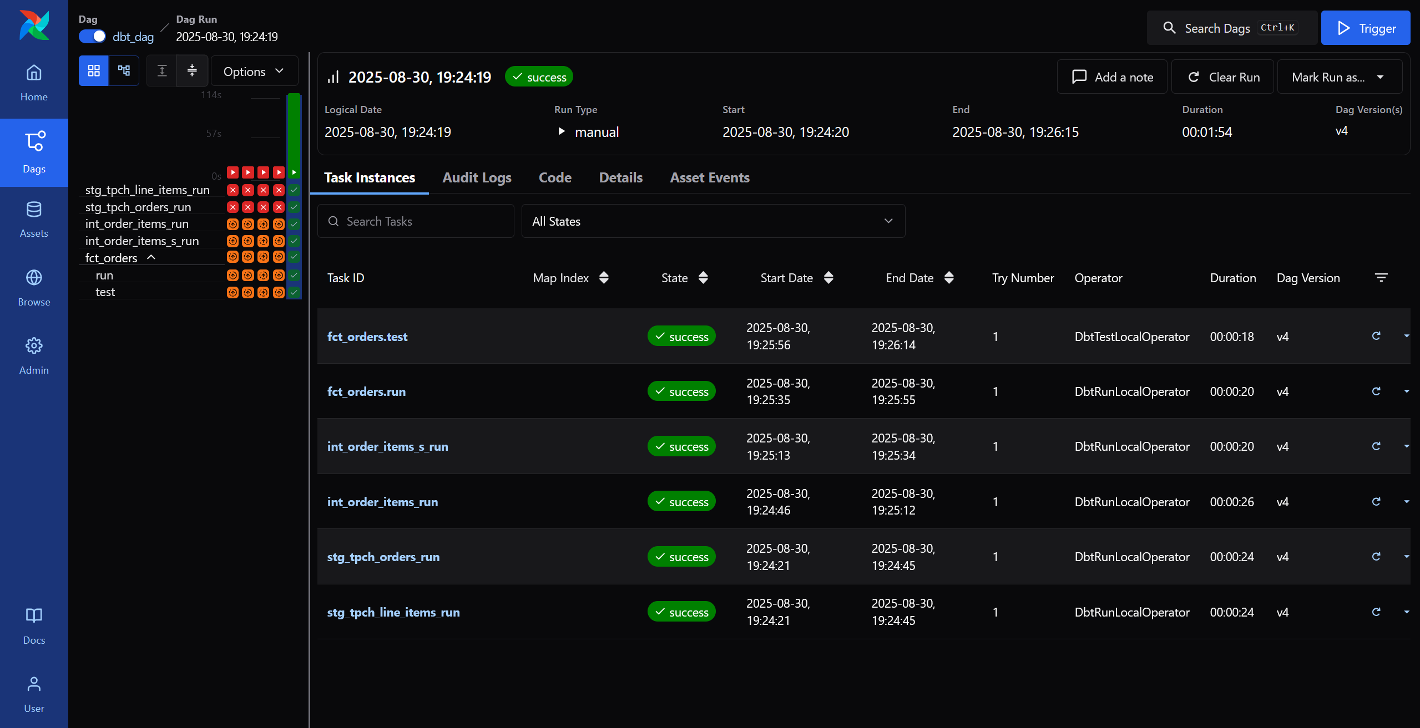1420x728 pixels.
Task: Click the table column filter icon
Action: (x=1381, y=277)
